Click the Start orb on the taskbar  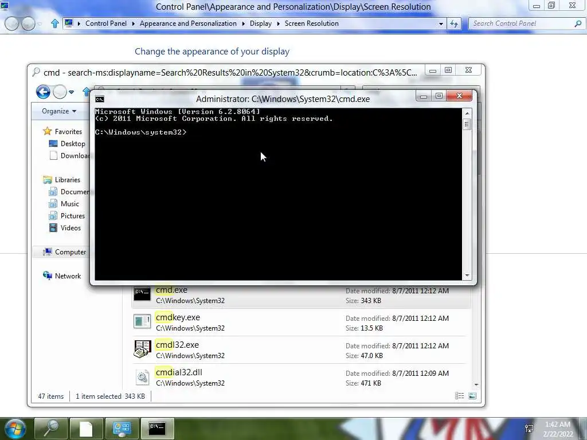click(x=15, y=429)
